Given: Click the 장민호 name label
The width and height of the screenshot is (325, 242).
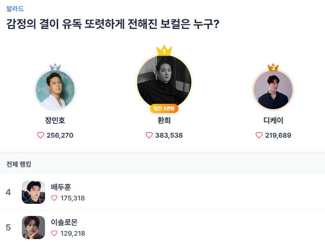Looking at the screenshot, I should (x=55, y=121).
